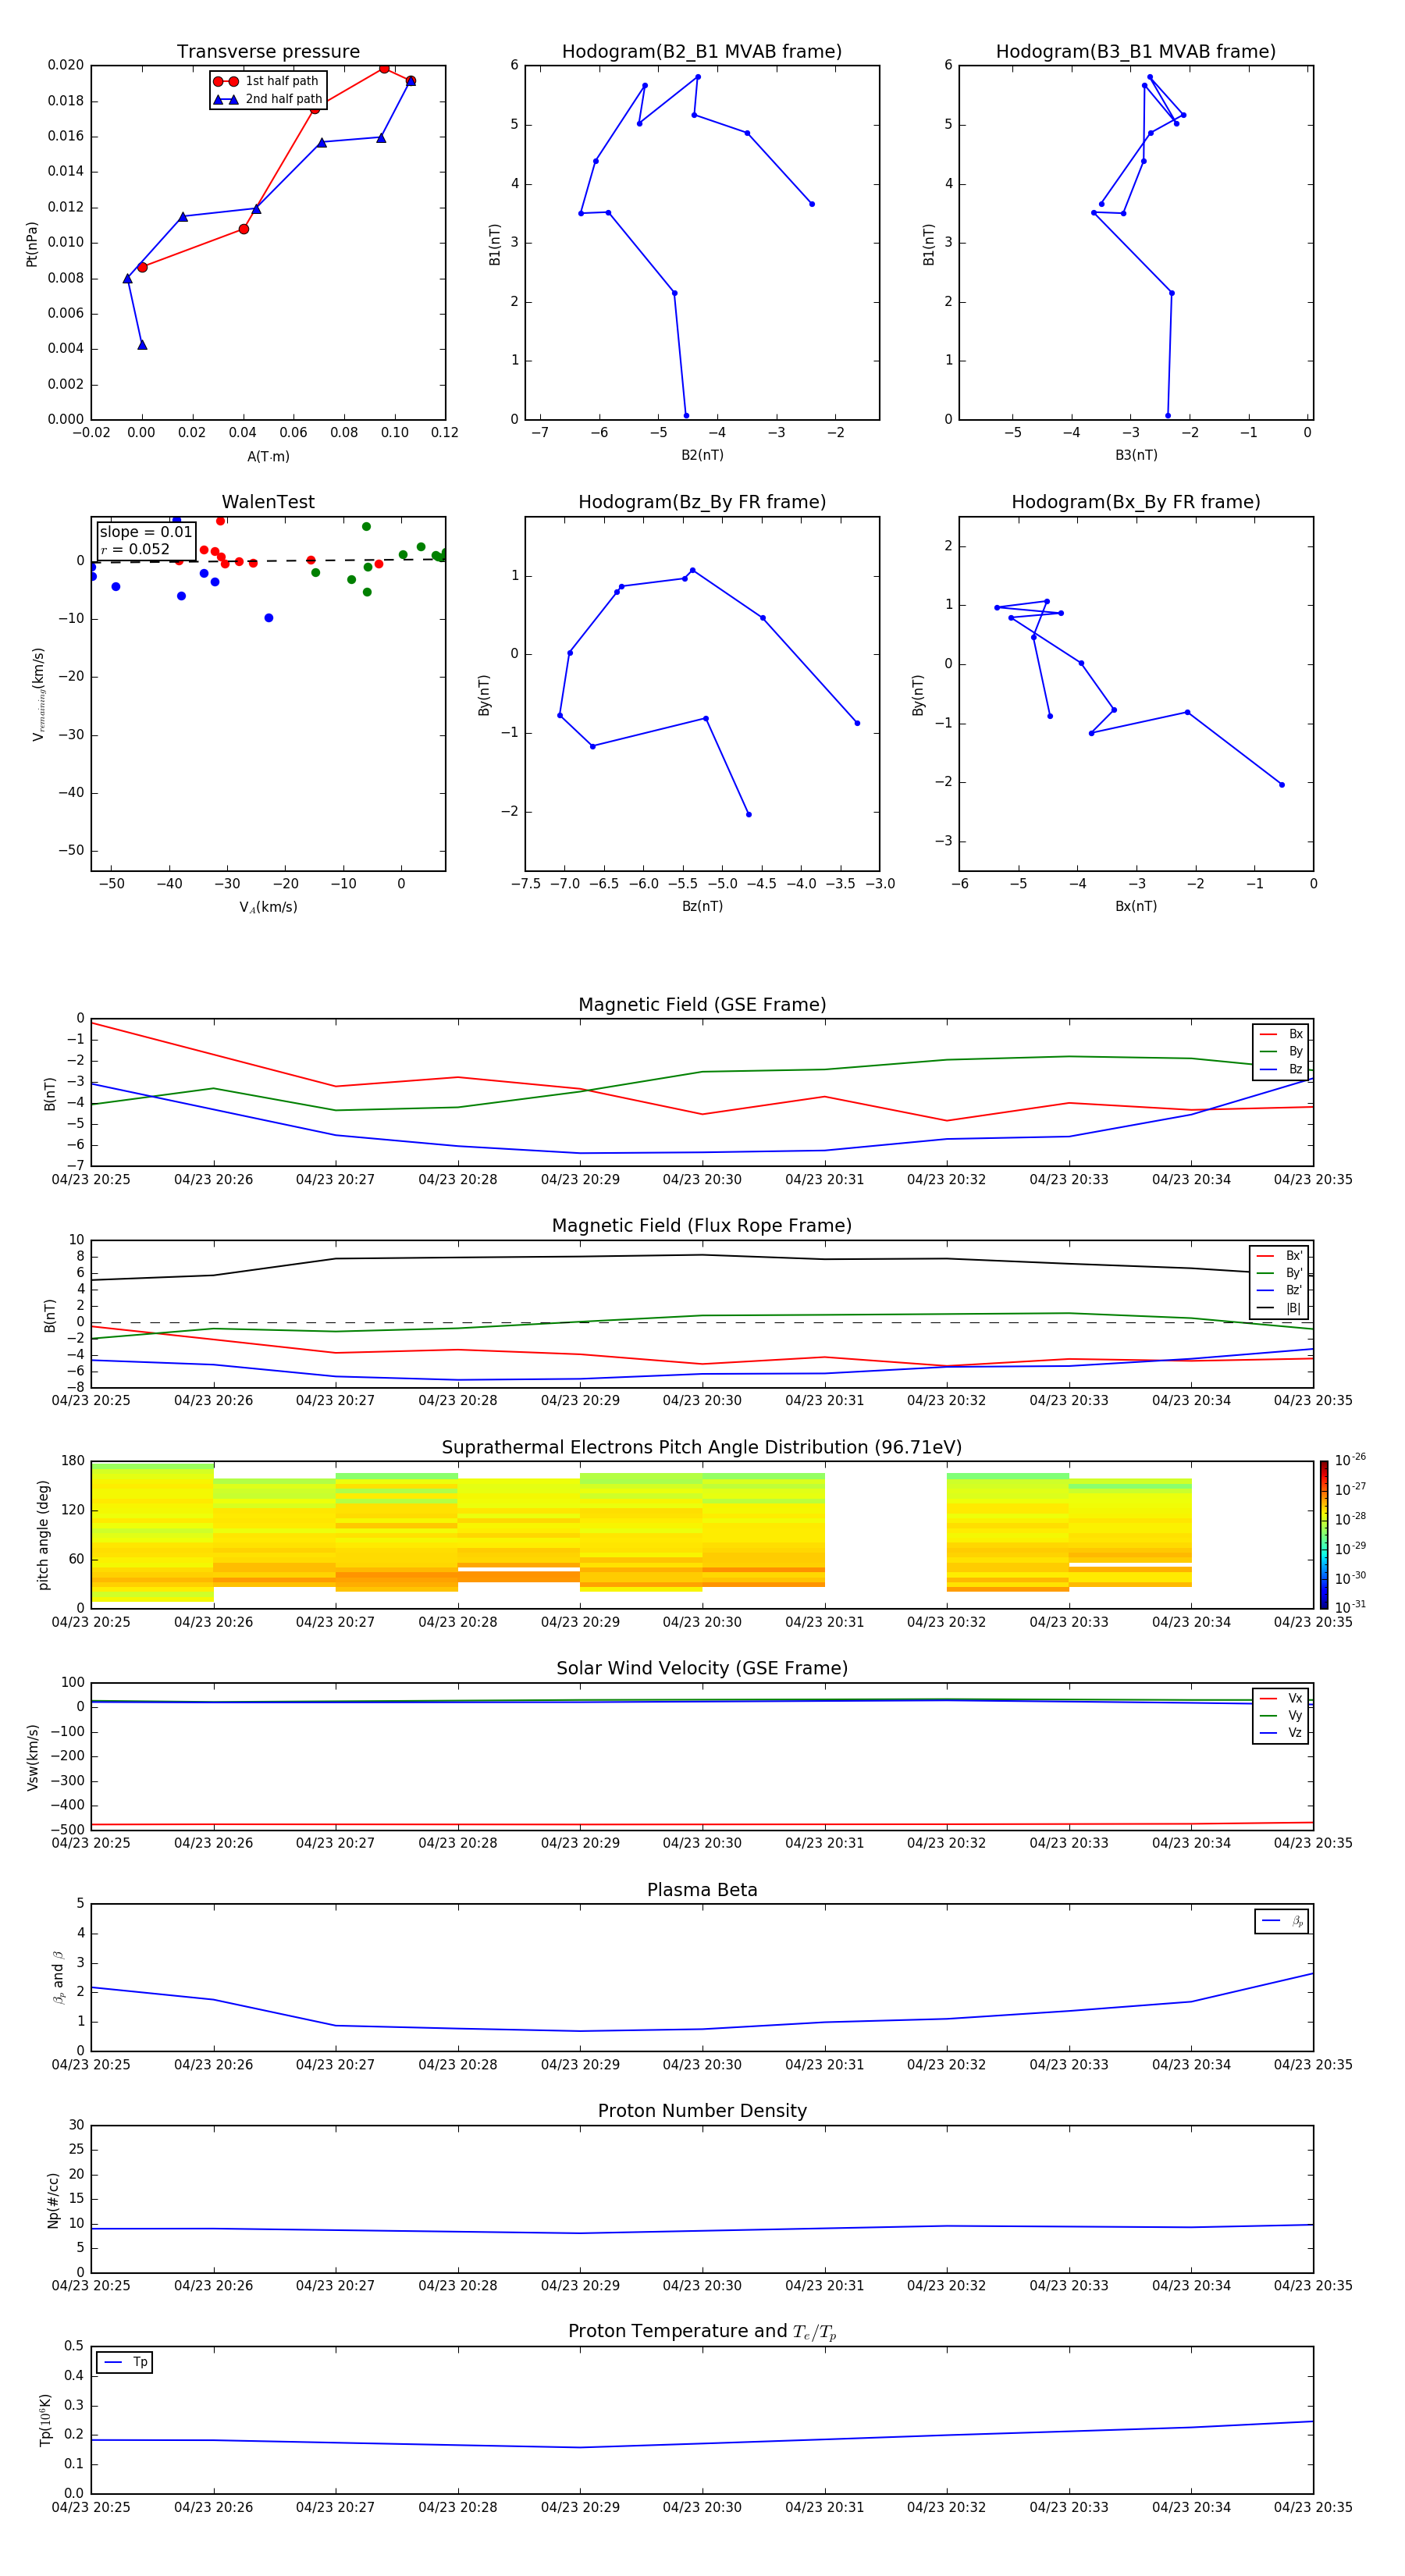This screenshot has height=2576, width=1405.
Task: Select the "Hodogram(Bx_By FR frame)" title
Action: coord(1136,502)
